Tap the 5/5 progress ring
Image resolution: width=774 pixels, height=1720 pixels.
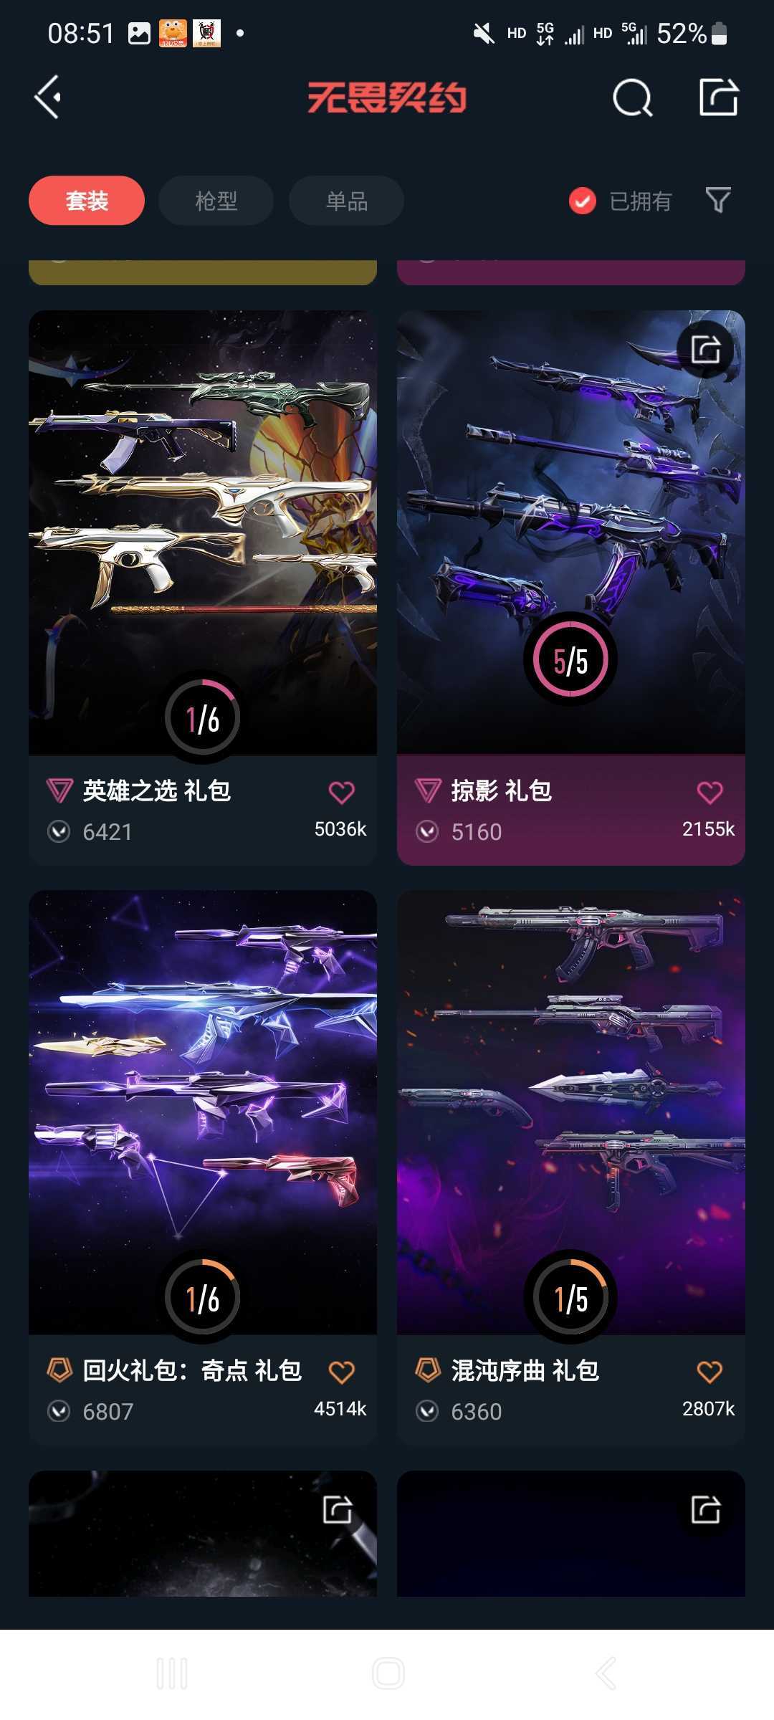click(570, 660)
